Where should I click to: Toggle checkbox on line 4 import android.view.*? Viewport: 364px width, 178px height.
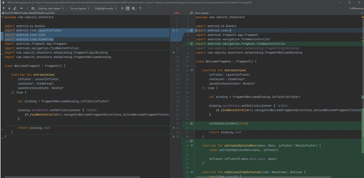tap(192, 30)
